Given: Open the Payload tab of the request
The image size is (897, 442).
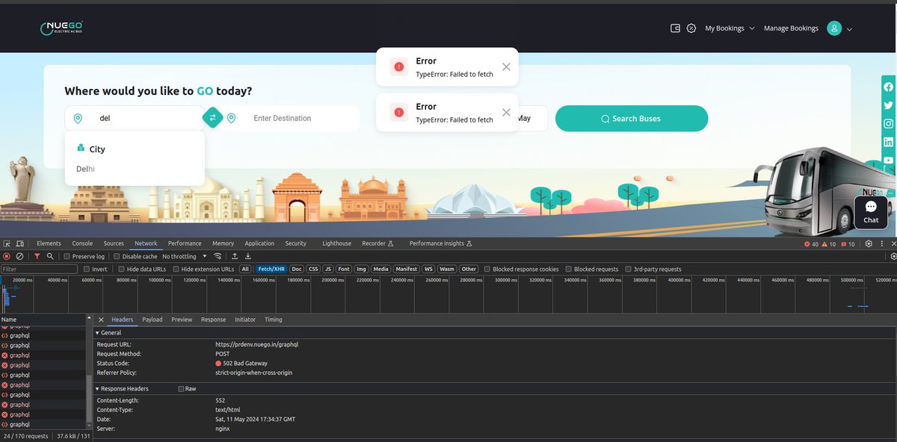Looking at the screenshot, I should pyautogui.click(x=152, y=320).
